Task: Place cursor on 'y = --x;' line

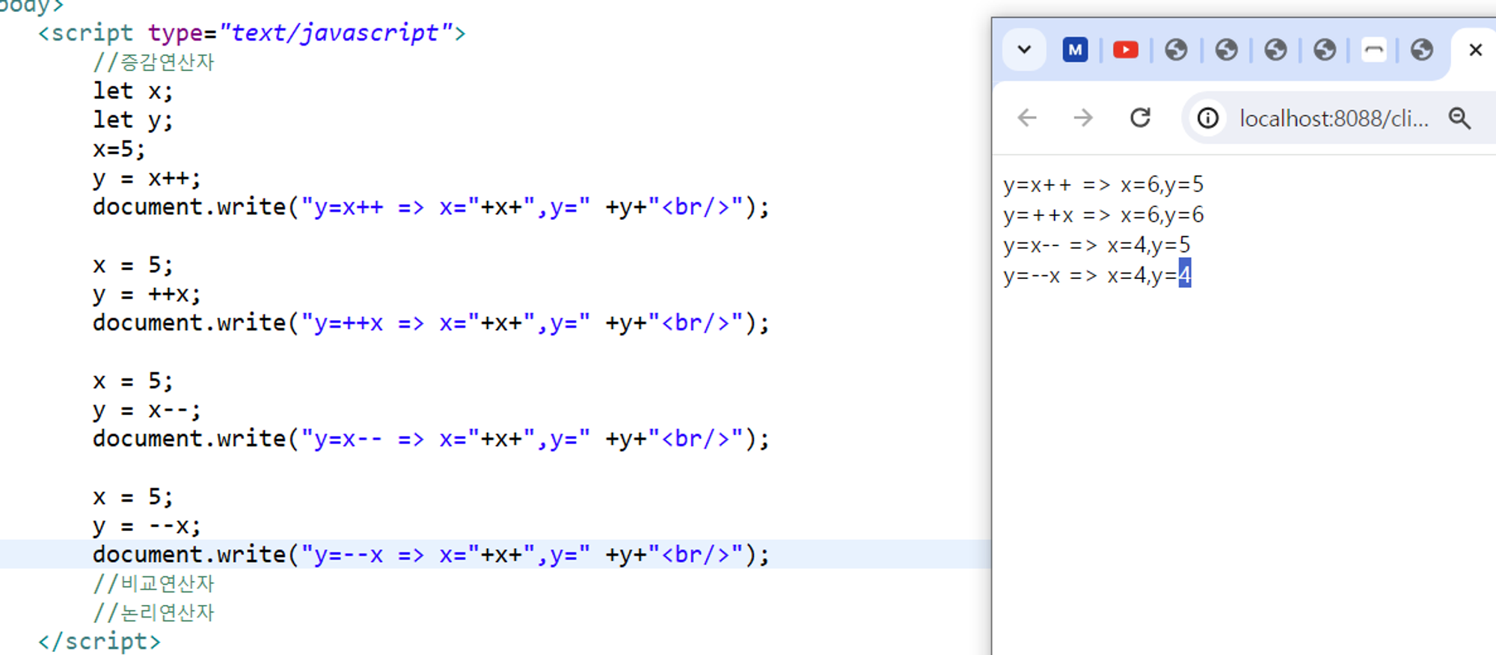Action: coord(147,526)
